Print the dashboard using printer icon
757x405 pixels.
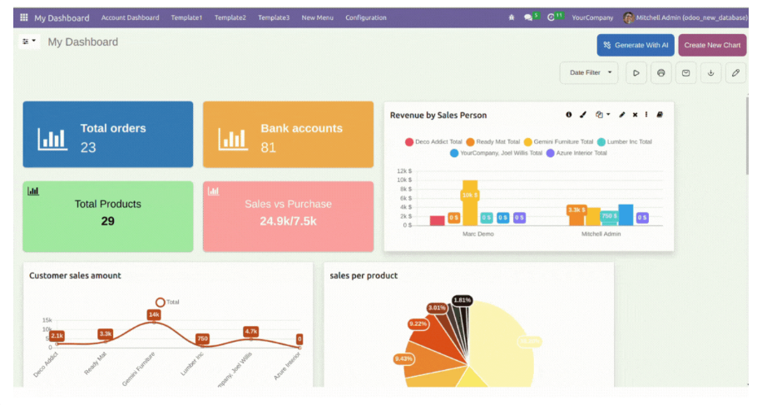coord(661,73)
